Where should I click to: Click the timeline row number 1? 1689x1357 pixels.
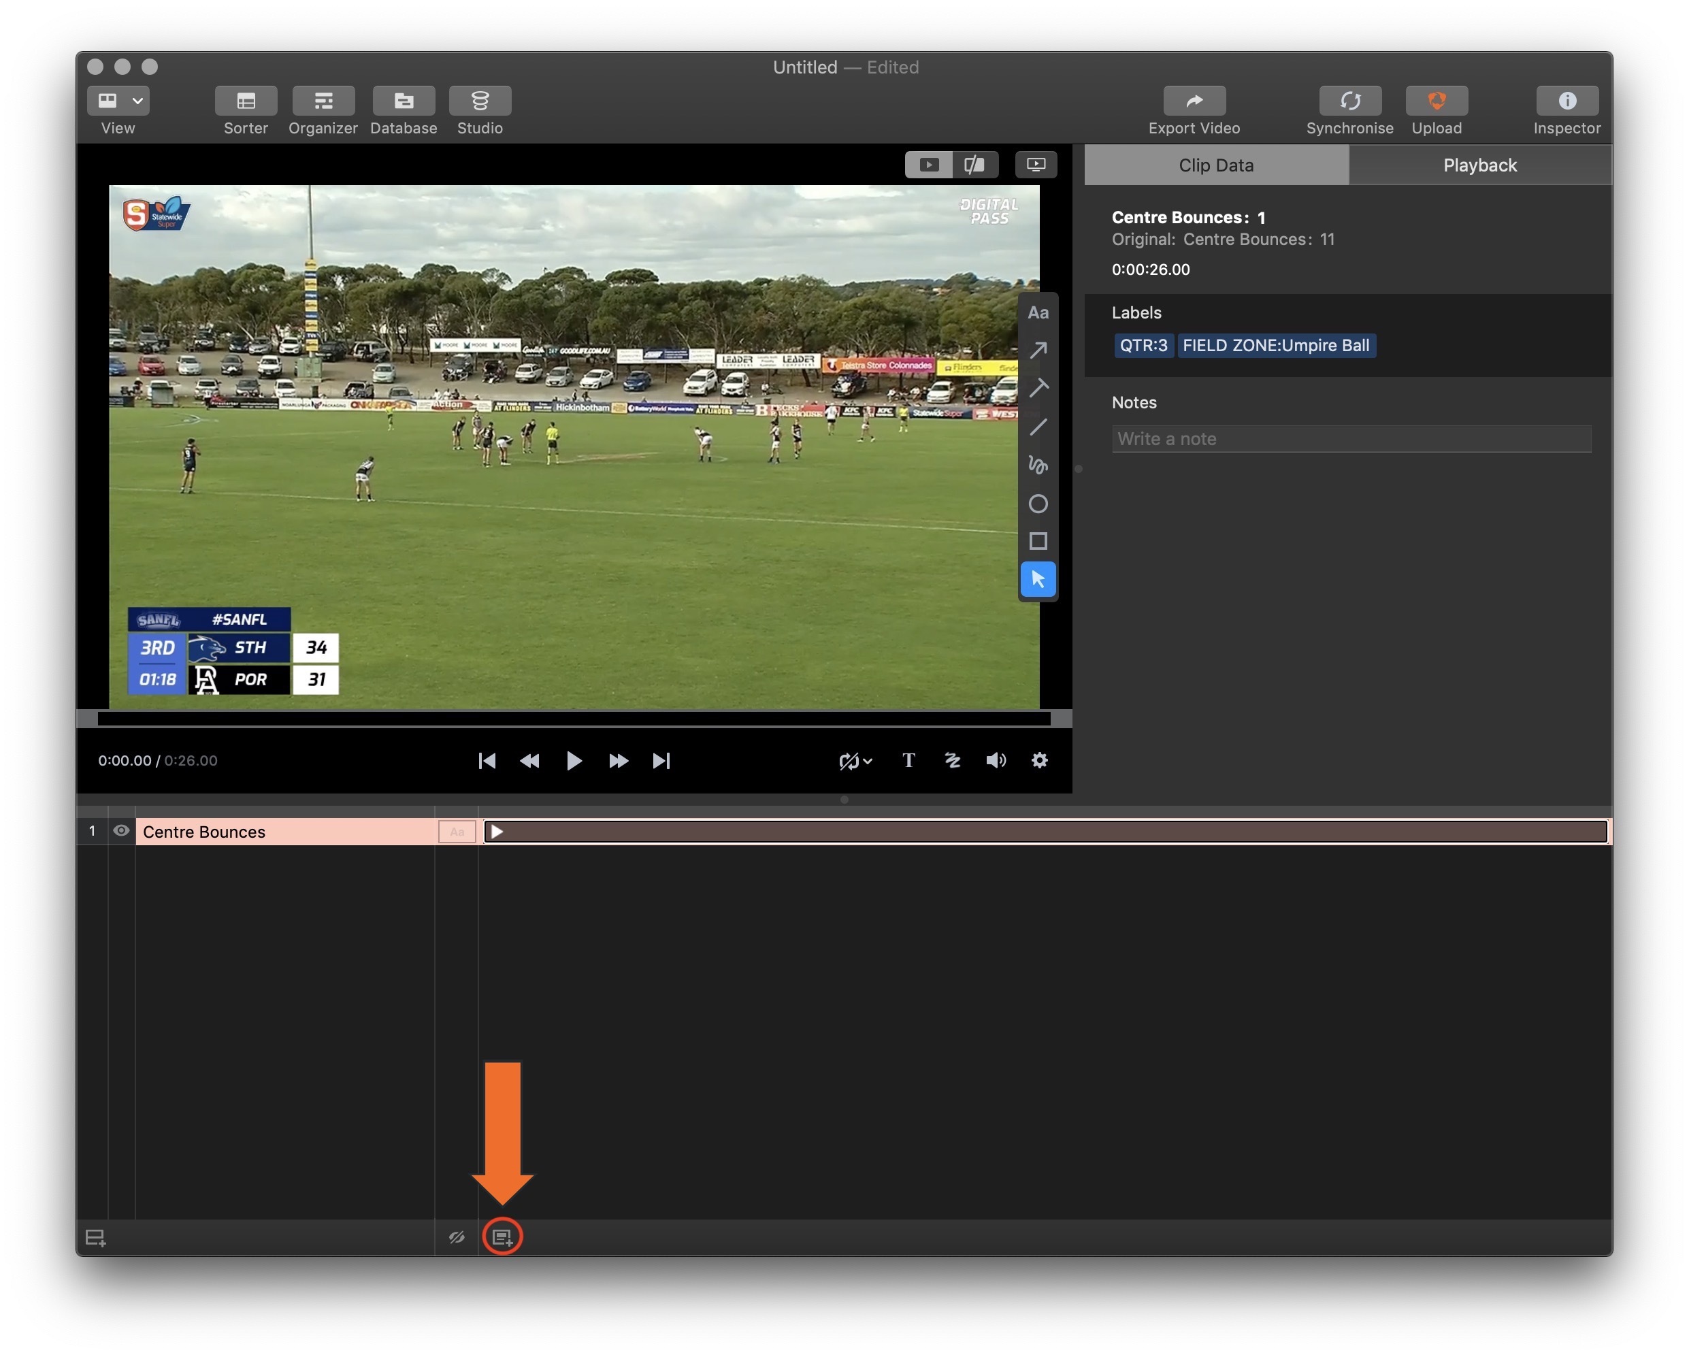93,831
